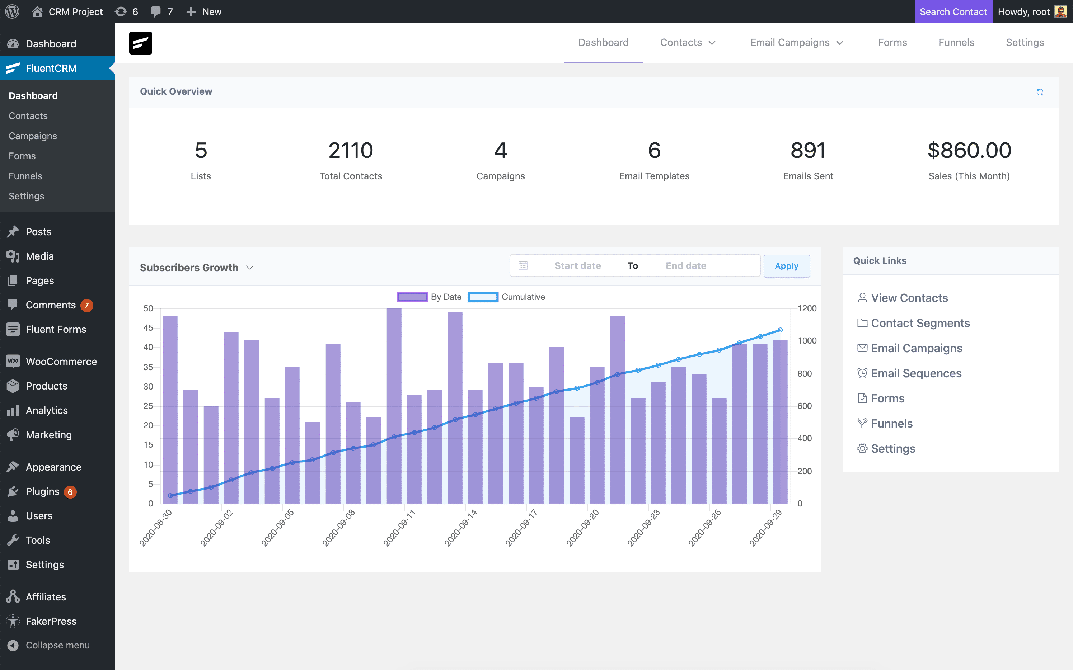Open Funnels in FluentCRM submenu
Viewport: 1073px width, 670px height.
25,176
